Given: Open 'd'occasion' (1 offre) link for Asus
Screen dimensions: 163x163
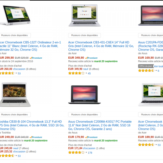Looking at the screenshot, I should coord(89,148).
